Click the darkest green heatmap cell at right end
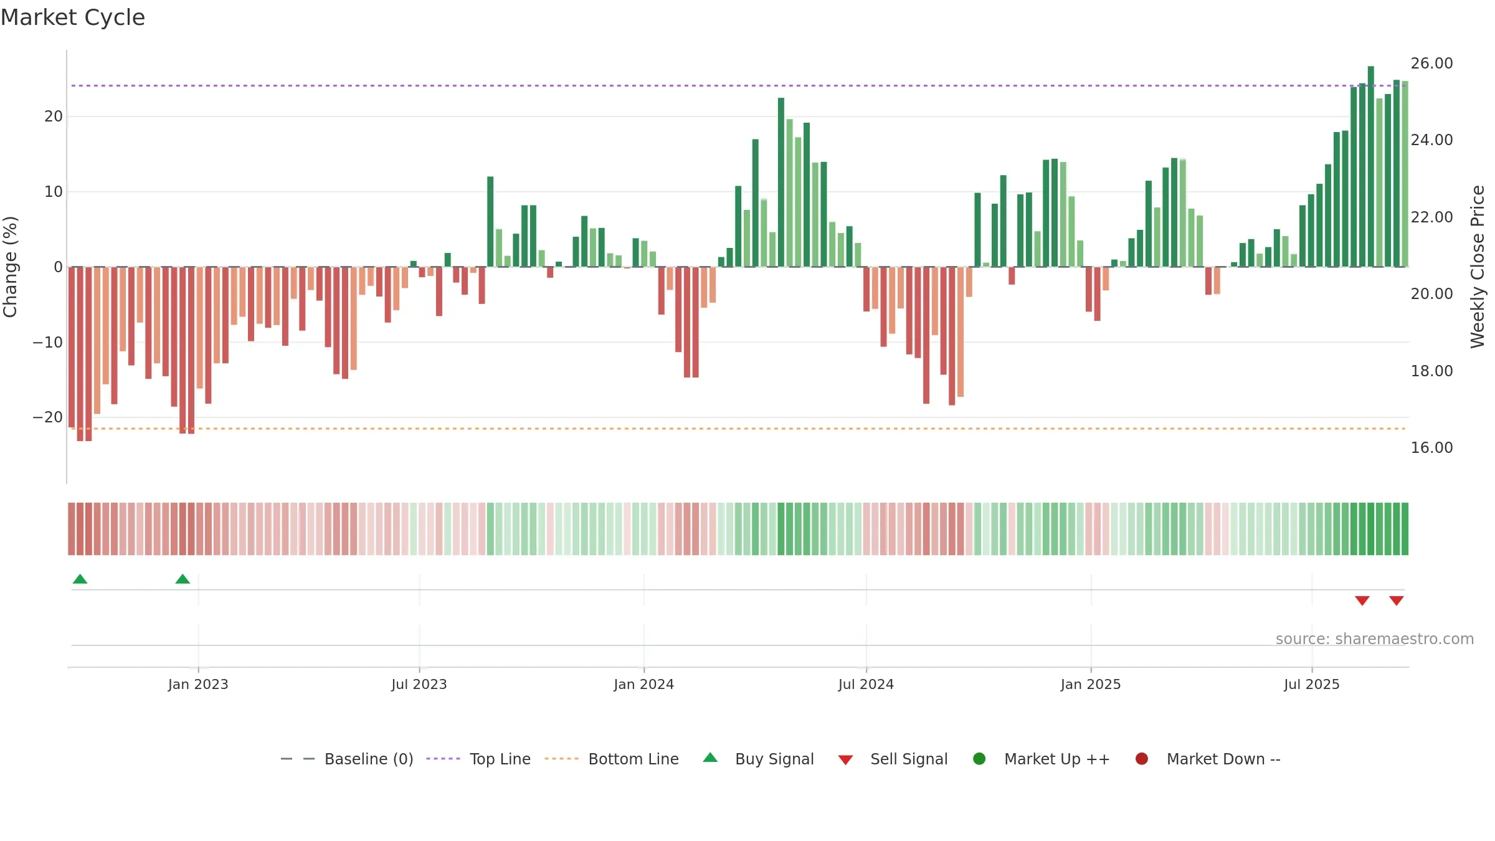The height and width of the screenshot is (841, 1495). pyautogui.click(x=1405, y=529)
